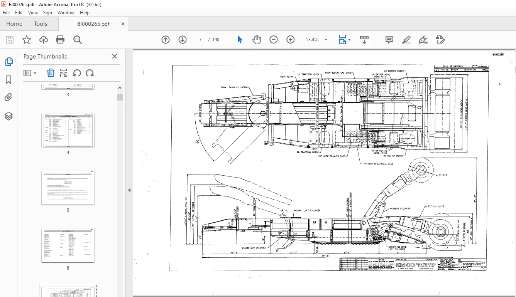Switch to the Home tab
The width and height of the screenshot is (516, 297).
click(14, 24)
